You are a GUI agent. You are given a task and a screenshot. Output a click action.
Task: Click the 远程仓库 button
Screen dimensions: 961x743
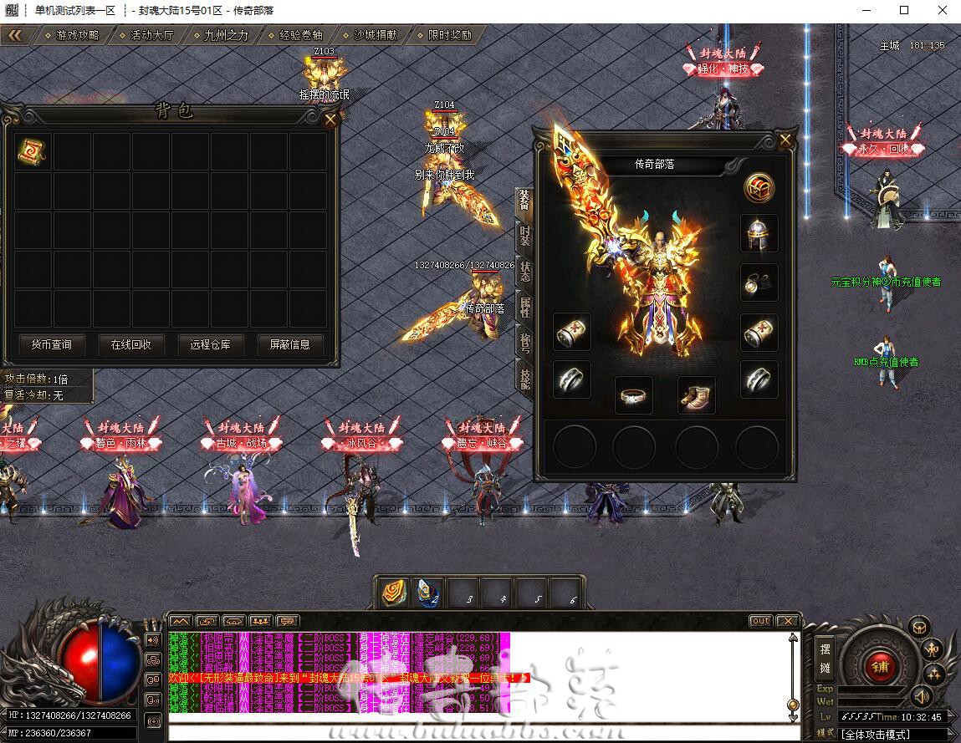click(210, 345)
